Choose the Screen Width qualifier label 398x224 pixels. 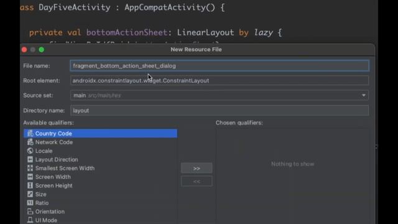[53, 177]
